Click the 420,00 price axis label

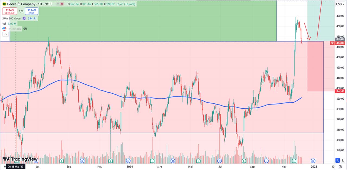(x=340, y=68)
